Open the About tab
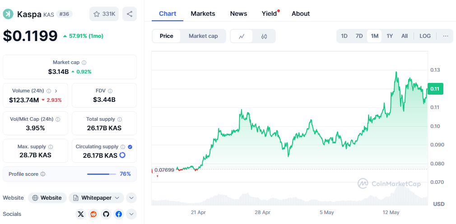 (x=301, y=14)
